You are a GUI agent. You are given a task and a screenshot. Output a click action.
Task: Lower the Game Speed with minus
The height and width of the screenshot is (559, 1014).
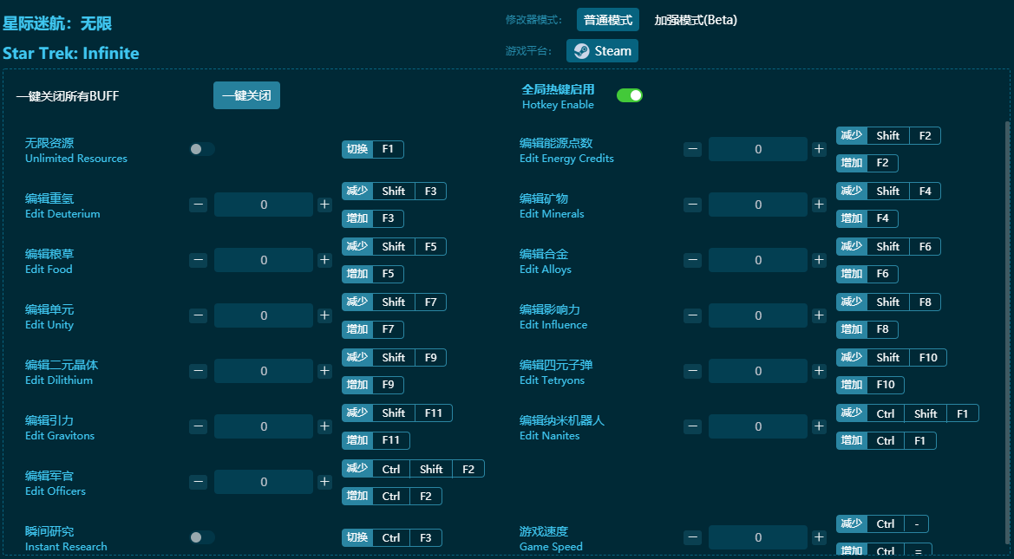(692, 537)
